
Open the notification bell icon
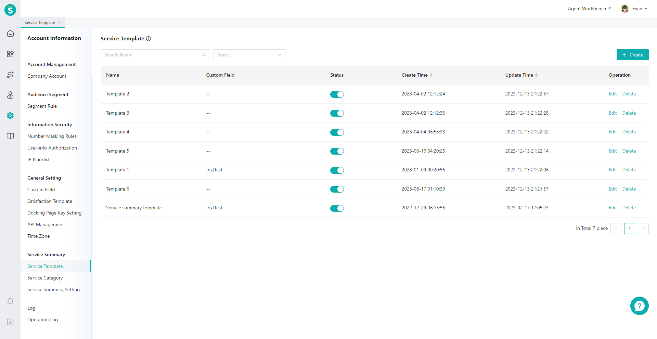click(10, 301)
